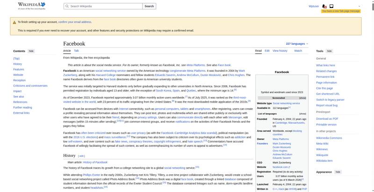Image resolution: width=374 pixels, height=192 pixels.
Task: Open Wikimedia Commons project link
Action: (329, 138)
